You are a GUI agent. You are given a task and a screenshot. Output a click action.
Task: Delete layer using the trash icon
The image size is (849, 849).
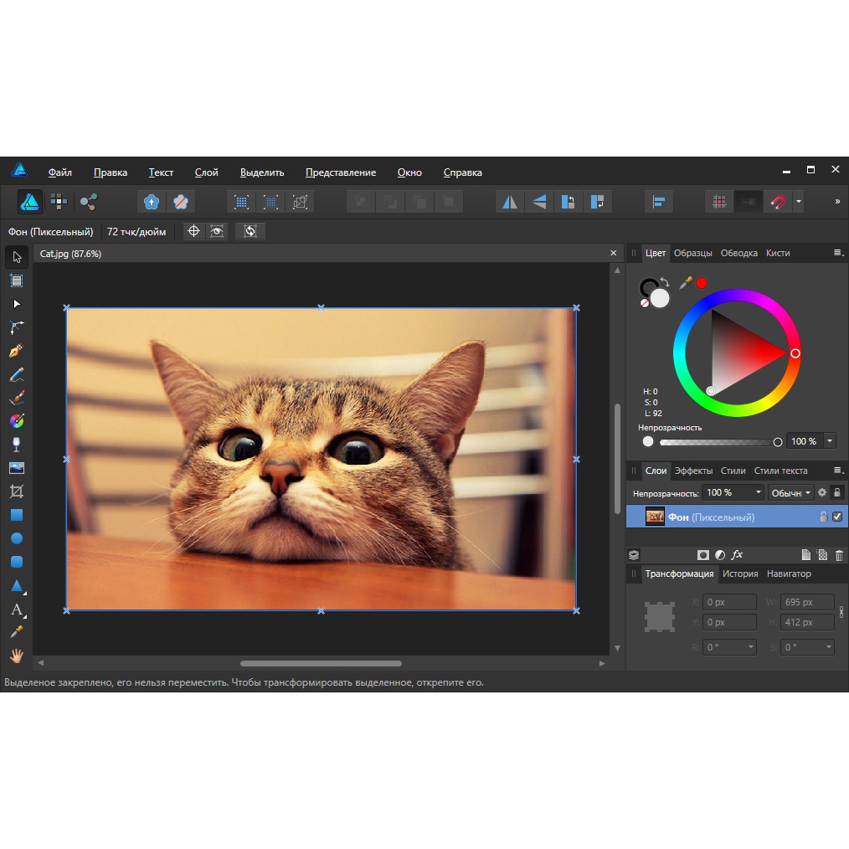click(x=839, y=554)
